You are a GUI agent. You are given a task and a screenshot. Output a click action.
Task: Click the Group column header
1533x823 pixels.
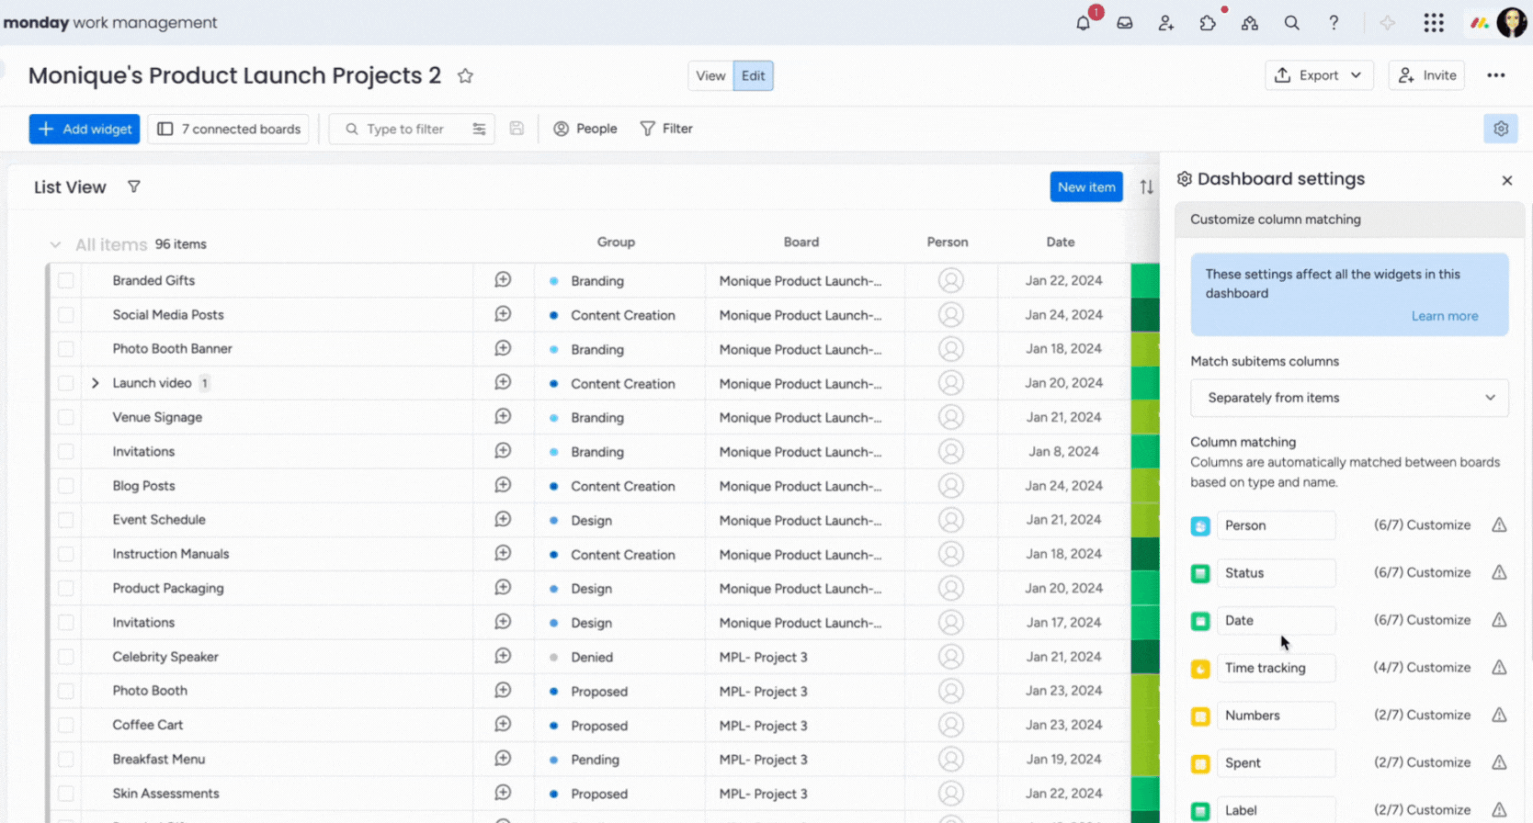(616, 242)
